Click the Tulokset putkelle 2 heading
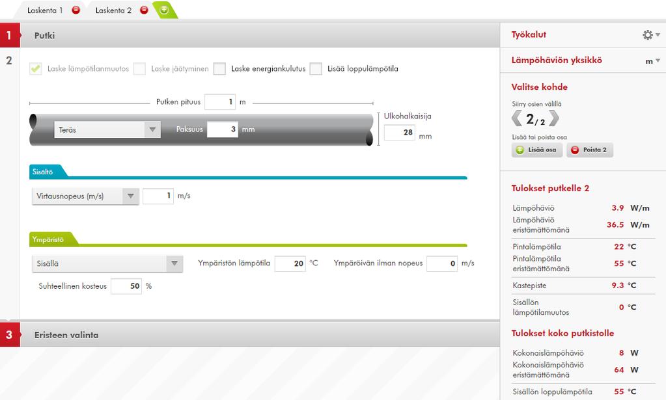The image size is (666, 400). pos(550,189)
